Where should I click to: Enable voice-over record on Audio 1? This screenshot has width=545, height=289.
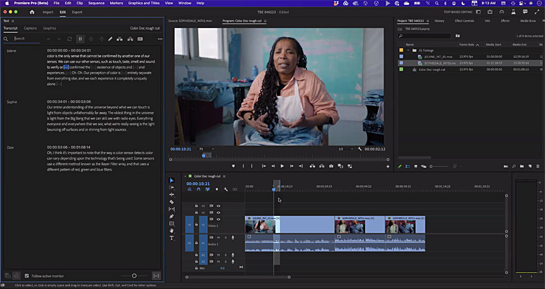[x=233, y=237]
